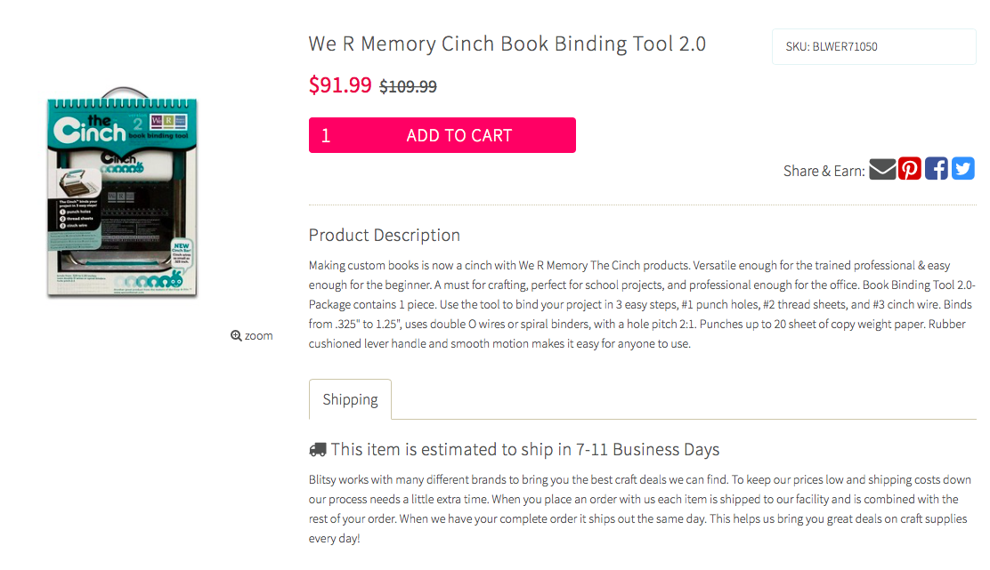Screen dimensions: 990x570
Task: Open the Shipping tab
Action: 351,399
